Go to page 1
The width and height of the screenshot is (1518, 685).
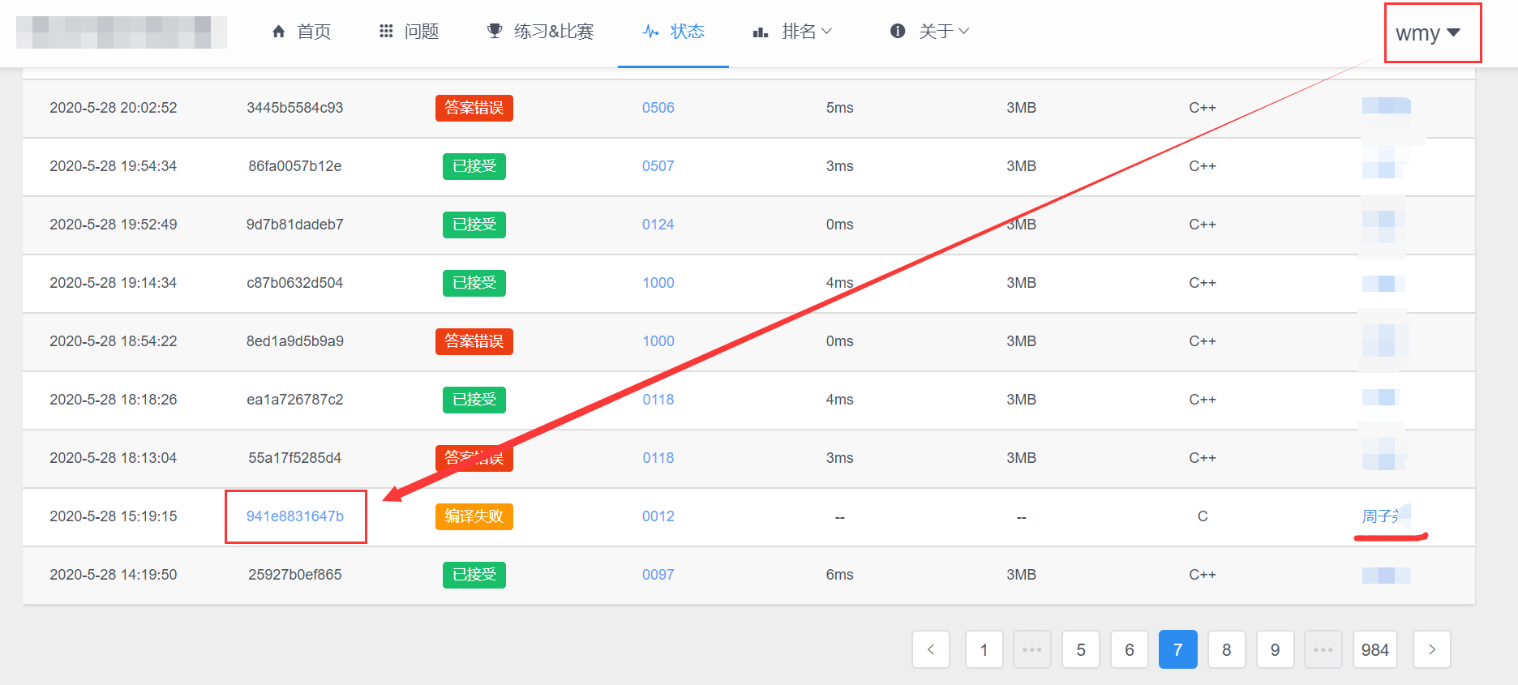click(984, 649)
